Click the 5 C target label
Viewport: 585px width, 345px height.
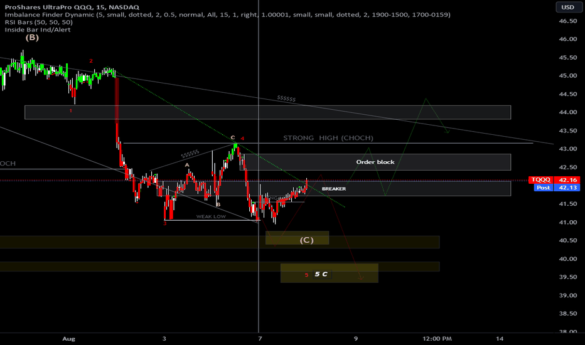(x=321, y=274)
